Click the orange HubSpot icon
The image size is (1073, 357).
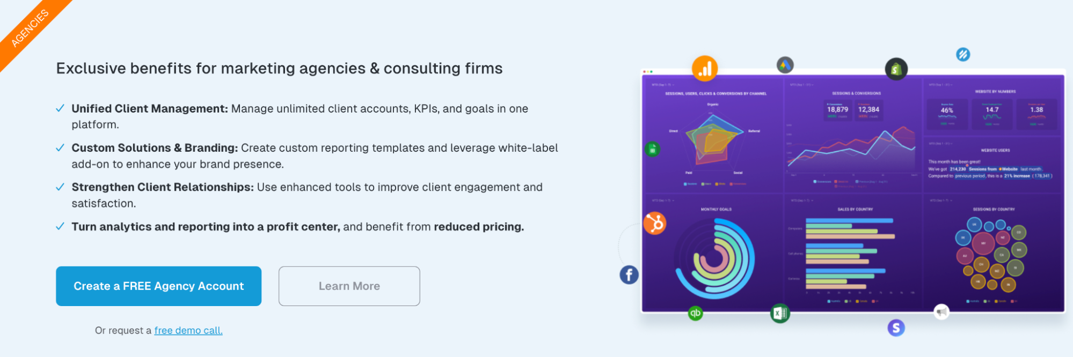point(655,223)
